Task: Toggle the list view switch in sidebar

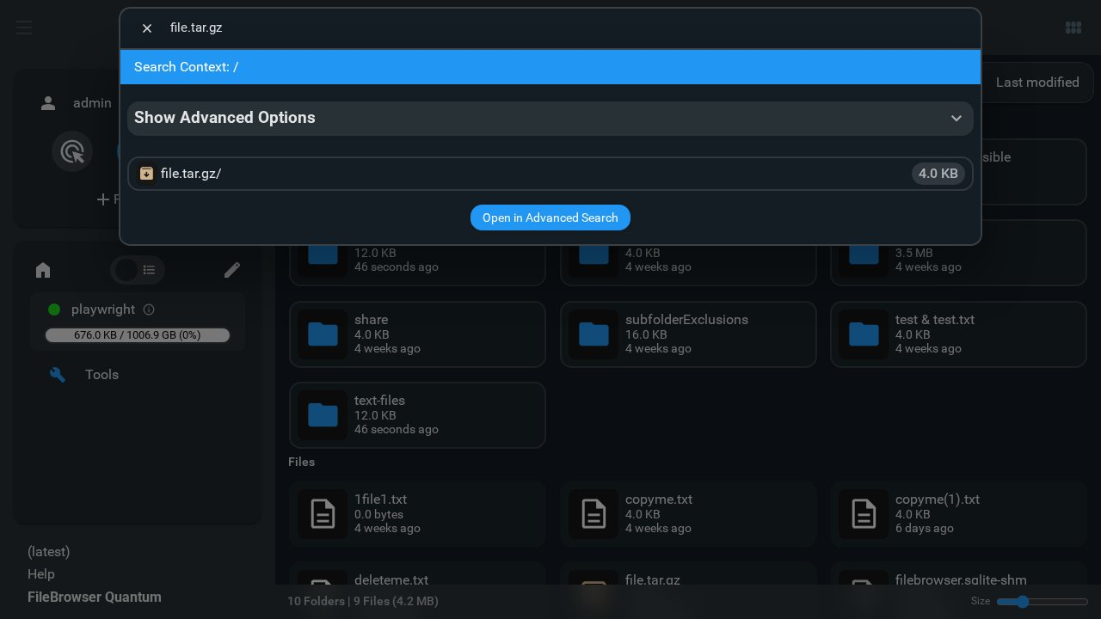Action: pos(138,270)
